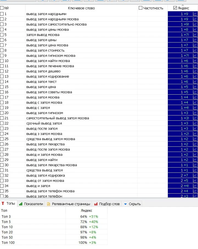
Task: Open the Релевантные страницы tab
Action: click(69, 204)
